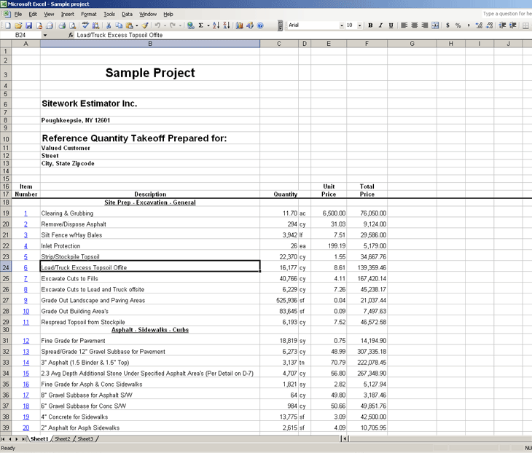The width and height of the screenshot is (532, 453).
Task: Select the Clearing & Grubbing cell
Action: [149, 213]
